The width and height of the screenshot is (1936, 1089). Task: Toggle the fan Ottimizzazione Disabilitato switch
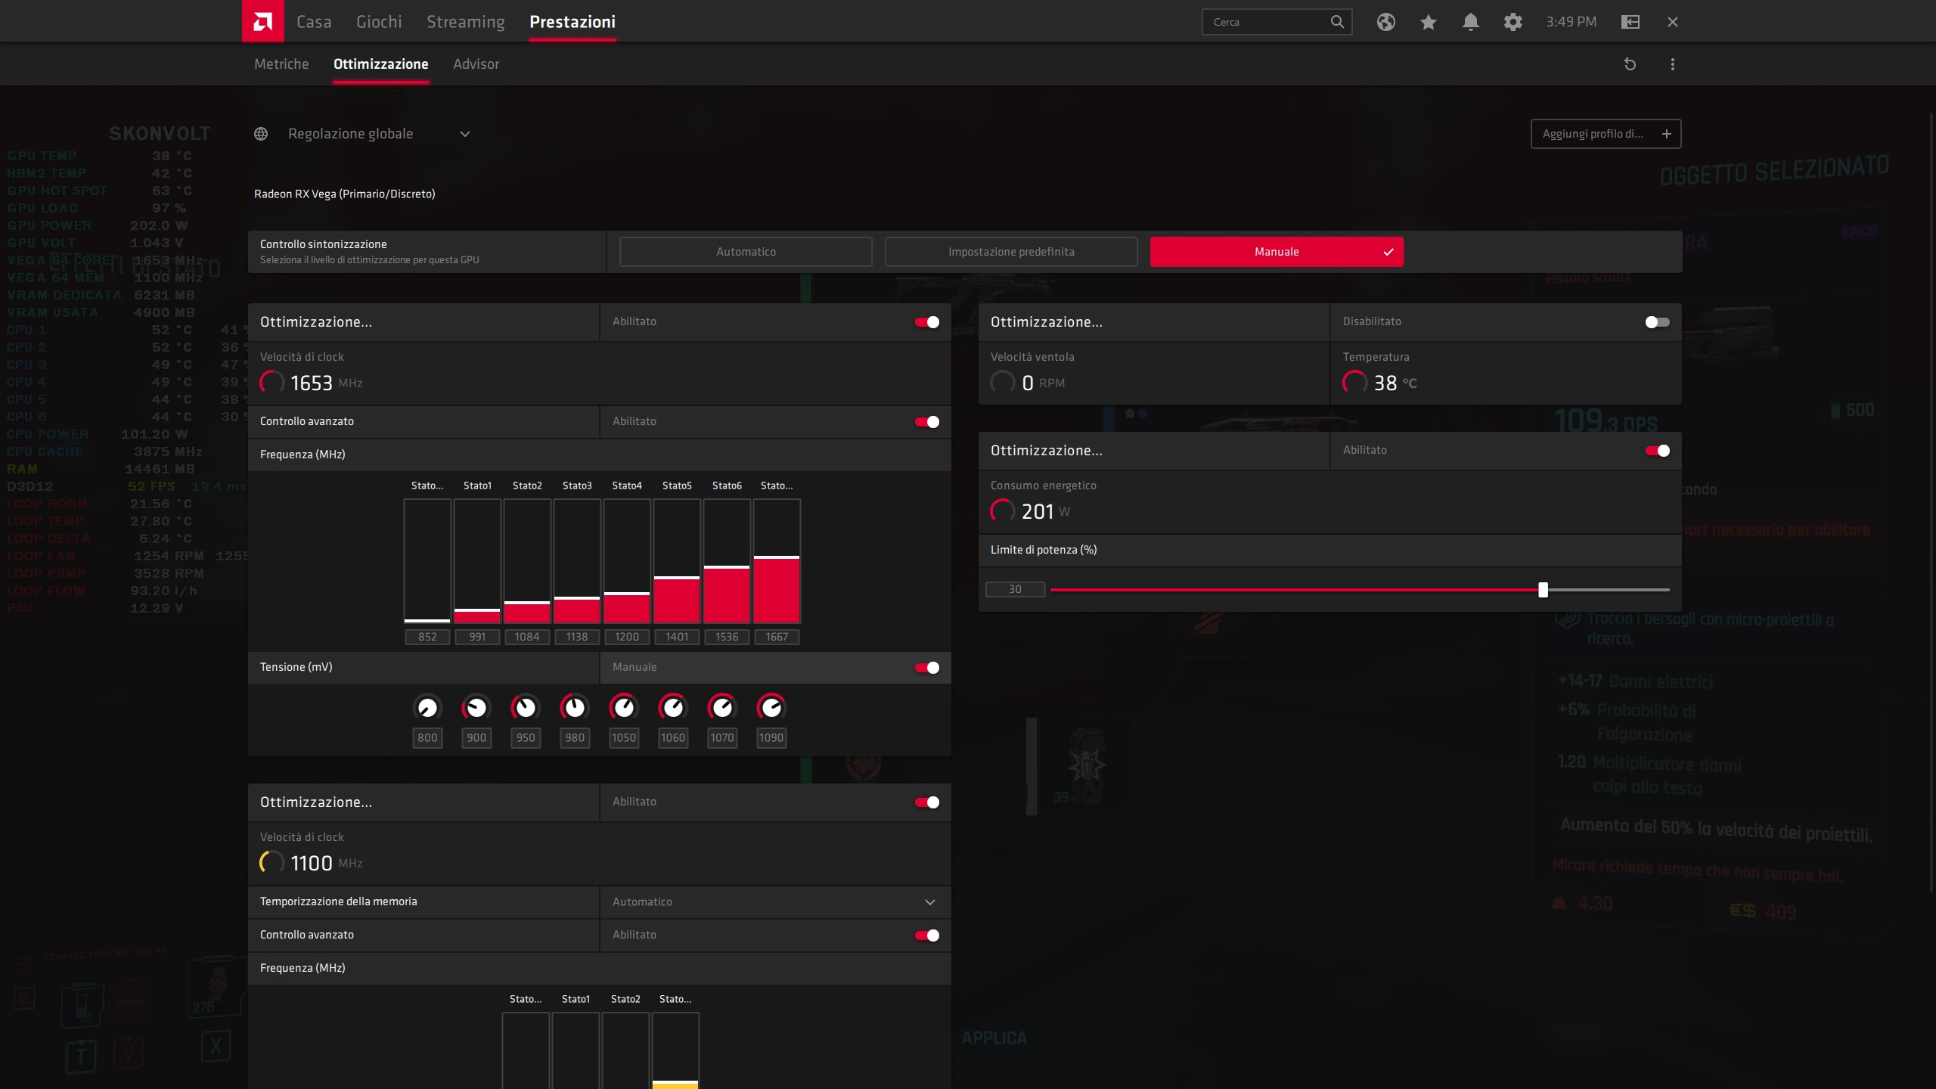(1658, 322)
